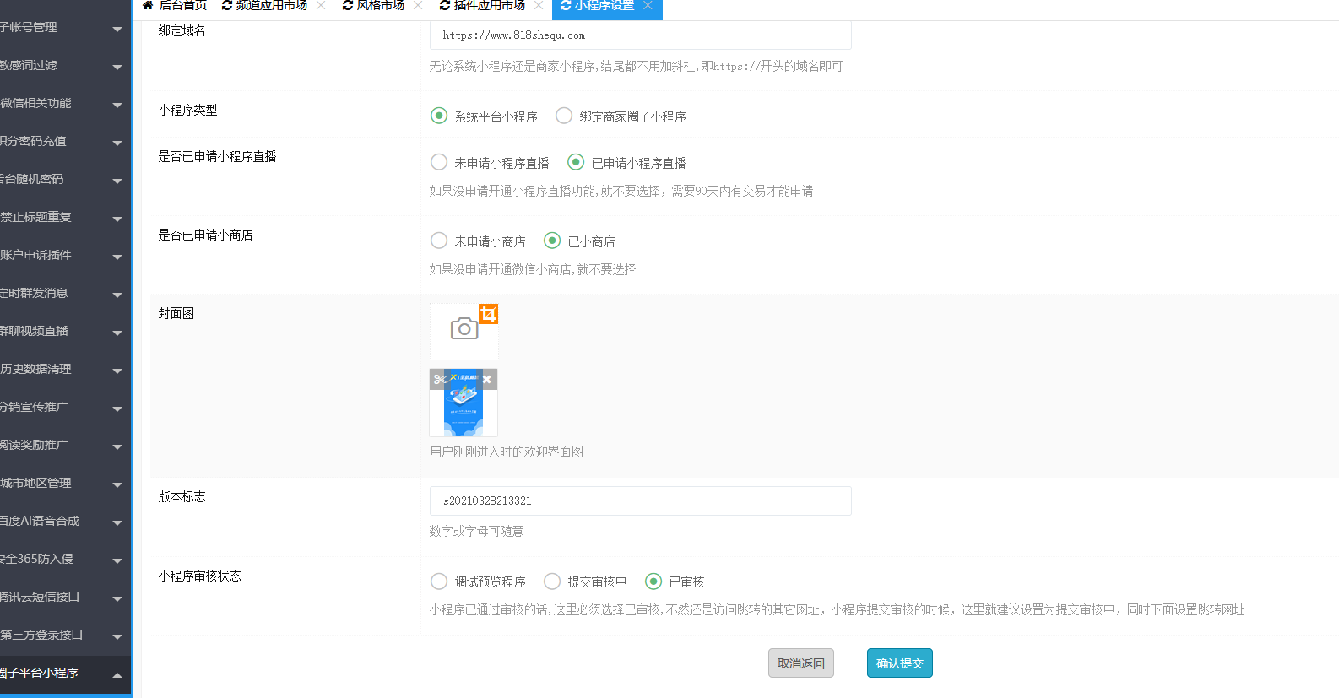Screen dimensions: 1339x698
Task: Click refresh icon on 插件应用市场 tab
Action: tap(445, 5)
